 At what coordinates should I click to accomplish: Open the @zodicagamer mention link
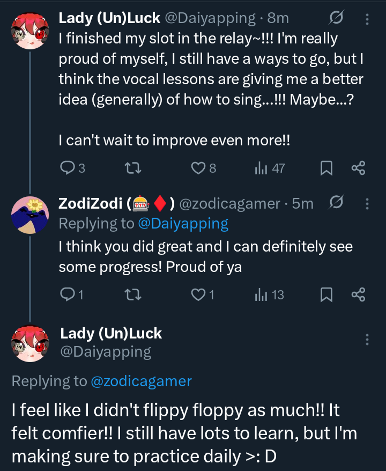coord(141,381)
